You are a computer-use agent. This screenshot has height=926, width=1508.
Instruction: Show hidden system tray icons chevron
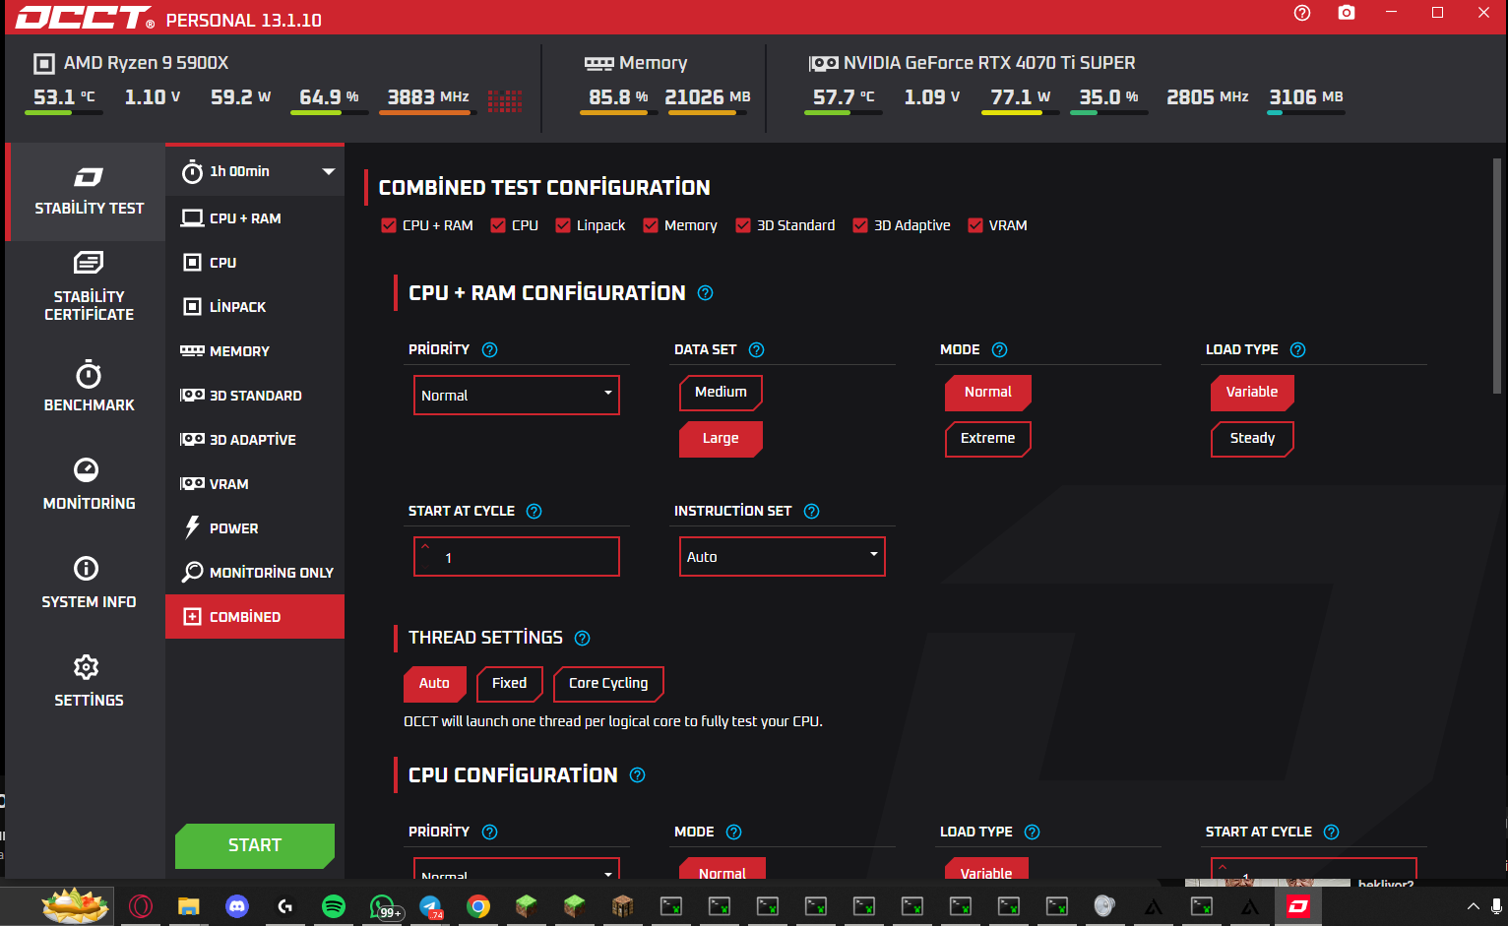pyautogui.click(x=1473, y=906)
